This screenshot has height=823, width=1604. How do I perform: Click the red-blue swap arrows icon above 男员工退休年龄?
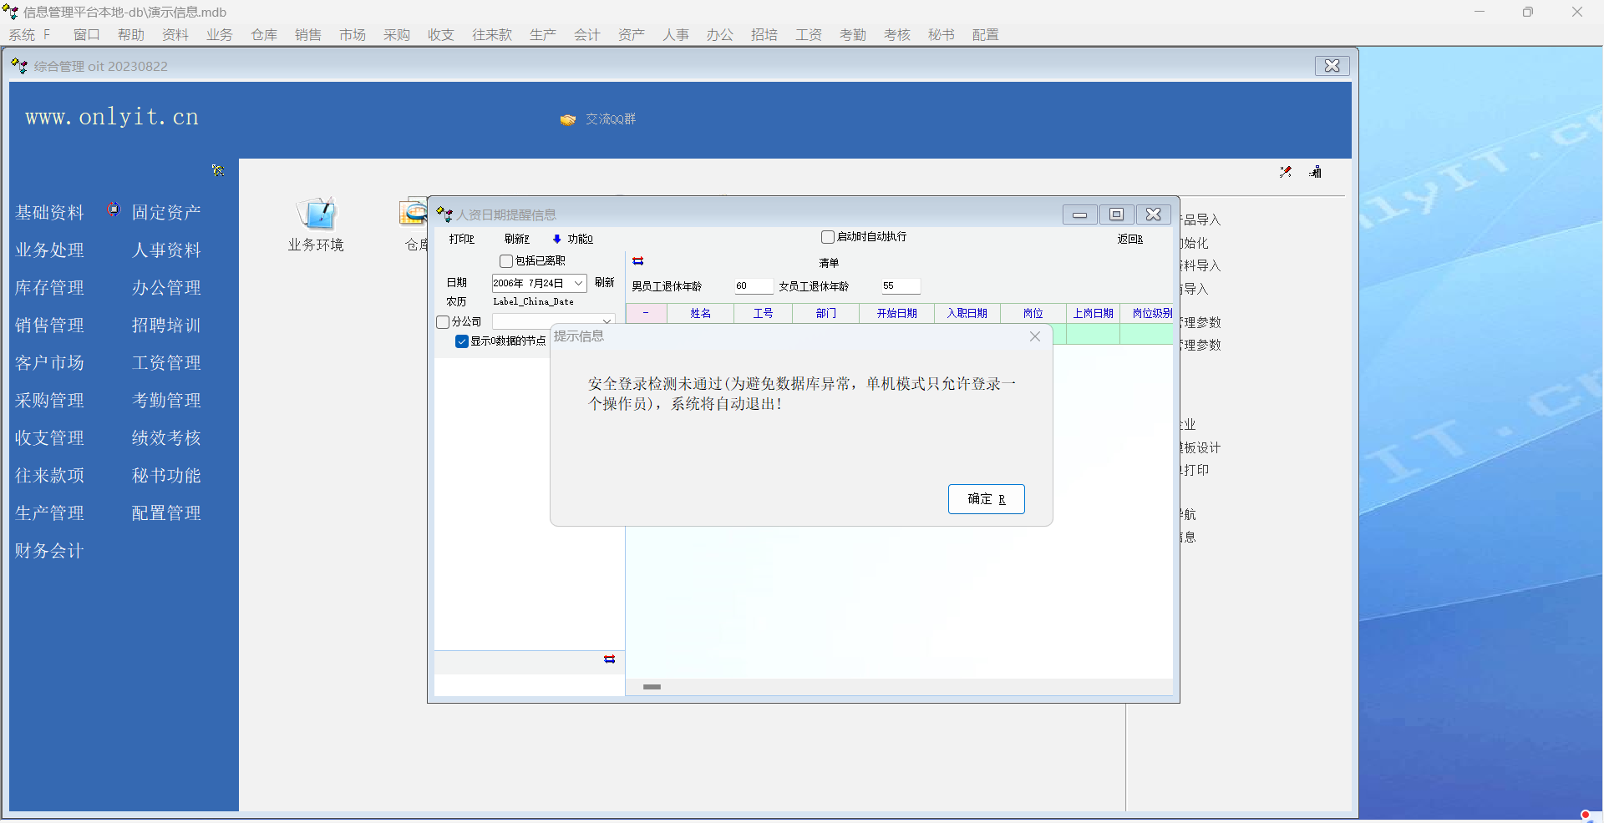coord(638,261)
